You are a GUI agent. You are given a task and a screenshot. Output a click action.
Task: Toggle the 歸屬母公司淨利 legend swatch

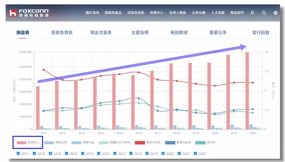104,143
